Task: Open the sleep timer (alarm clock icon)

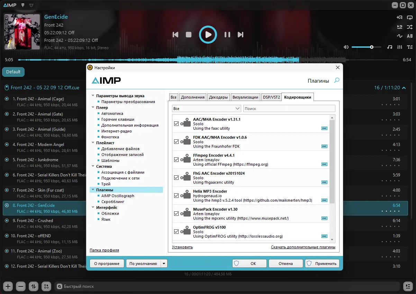Action: click(31, 5)
